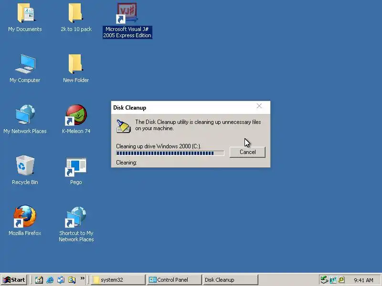Screen dimensions: 382x286
Task: Click the 9:41 AM taskbar clock
Action: pos(363,280)
